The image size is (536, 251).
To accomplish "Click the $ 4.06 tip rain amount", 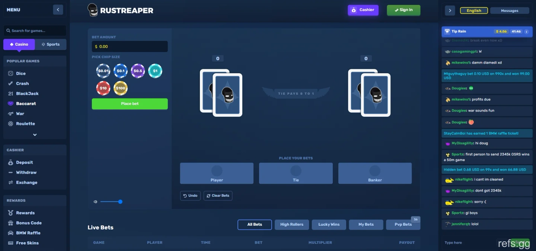I will coord(501,32).
